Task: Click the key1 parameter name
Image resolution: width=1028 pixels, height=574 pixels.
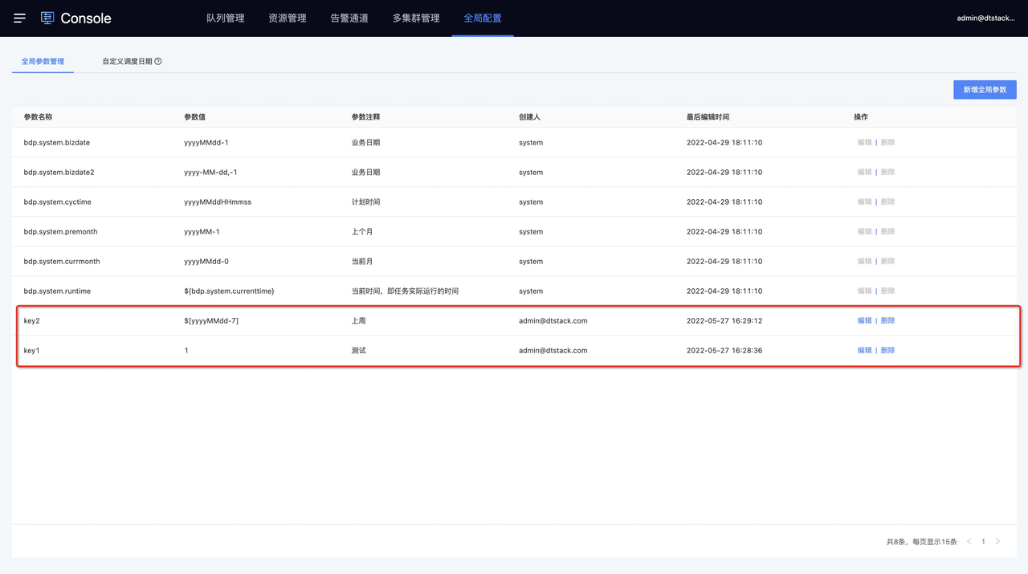Action: tap(32, 350)
